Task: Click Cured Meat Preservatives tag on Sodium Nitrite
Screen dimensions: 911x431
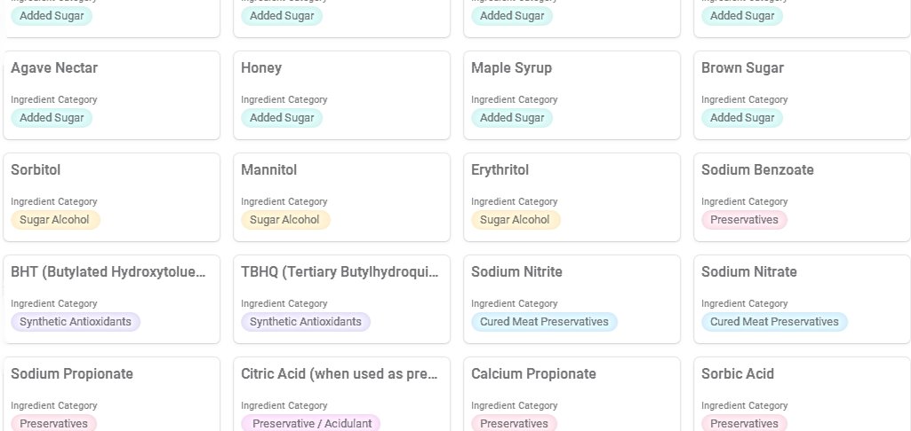Action: click(x=544, y=322)
